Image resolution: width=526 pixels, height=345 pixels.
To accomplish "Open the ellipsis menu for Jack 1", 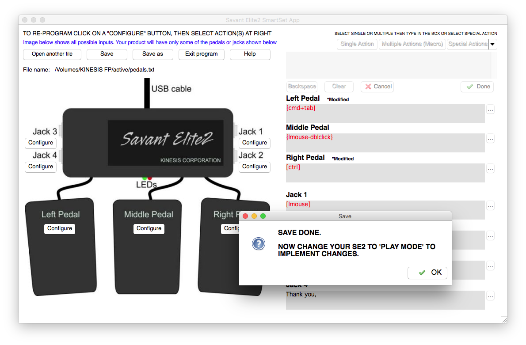I will (491, 206).
